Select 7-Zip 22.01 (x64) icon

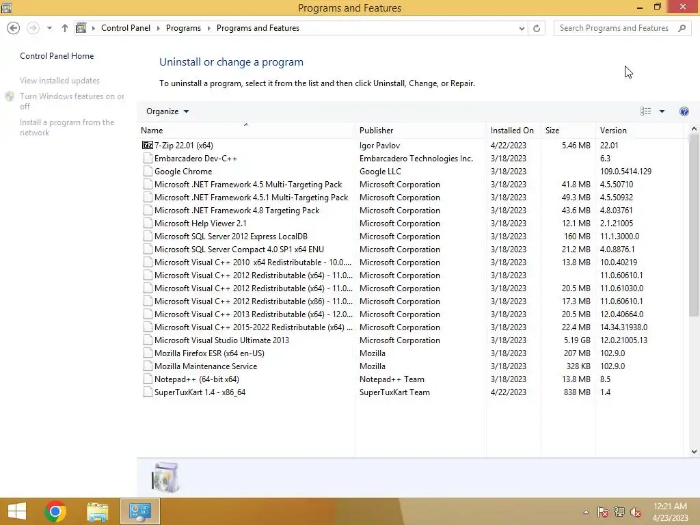pos(148,145)
